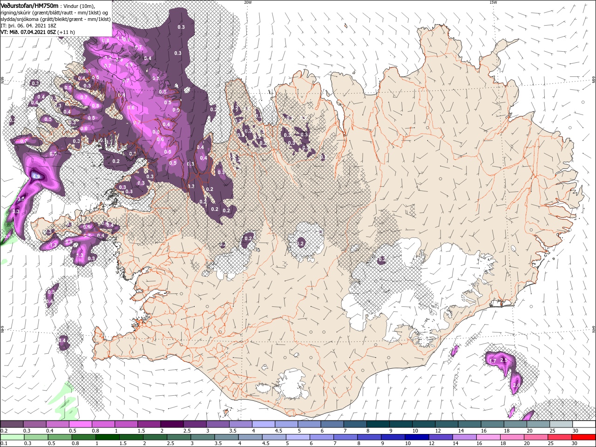596x447 pixels.
Task: Click the 0.2 label in the upper legend
Action: (4, 431)
